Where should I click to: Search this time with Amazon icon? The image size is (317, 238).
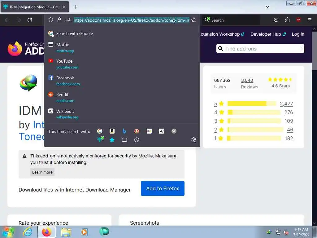coord(112,131)
